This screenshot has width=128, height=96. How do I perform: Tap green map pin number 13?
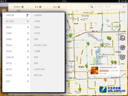click(x=88, y=44)
